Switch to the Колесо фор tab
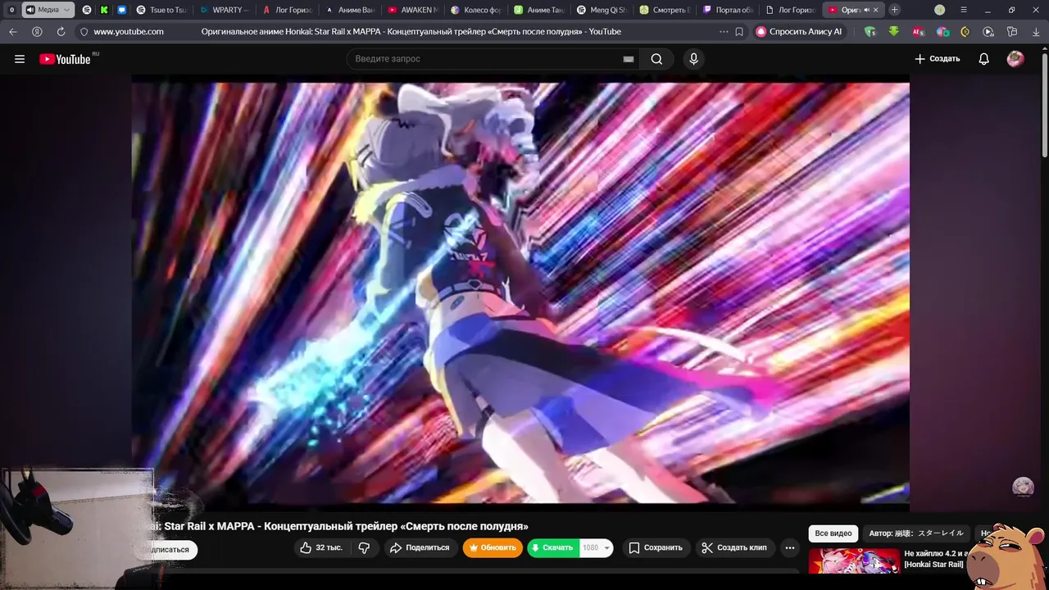This screenshot has height=590, width=1049. 476,10
